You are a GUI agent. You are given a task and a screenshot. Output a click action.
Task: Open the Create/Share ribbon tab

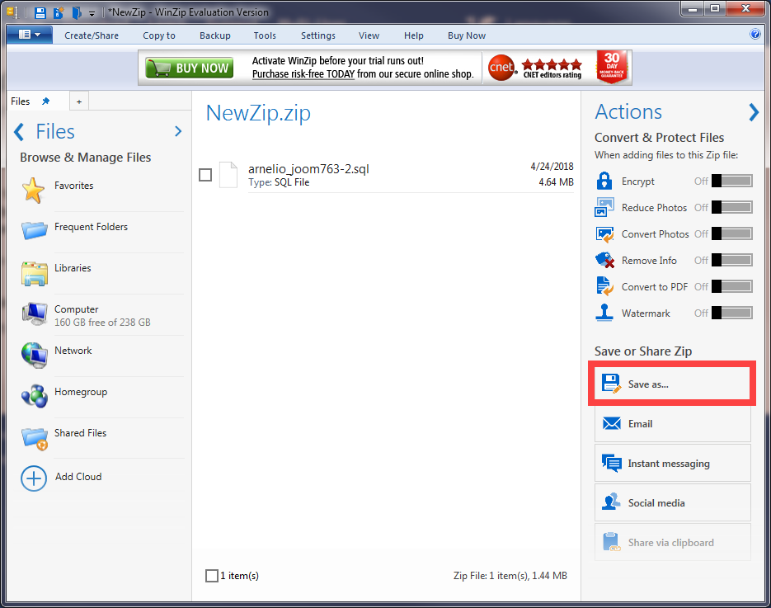(92, 35)
